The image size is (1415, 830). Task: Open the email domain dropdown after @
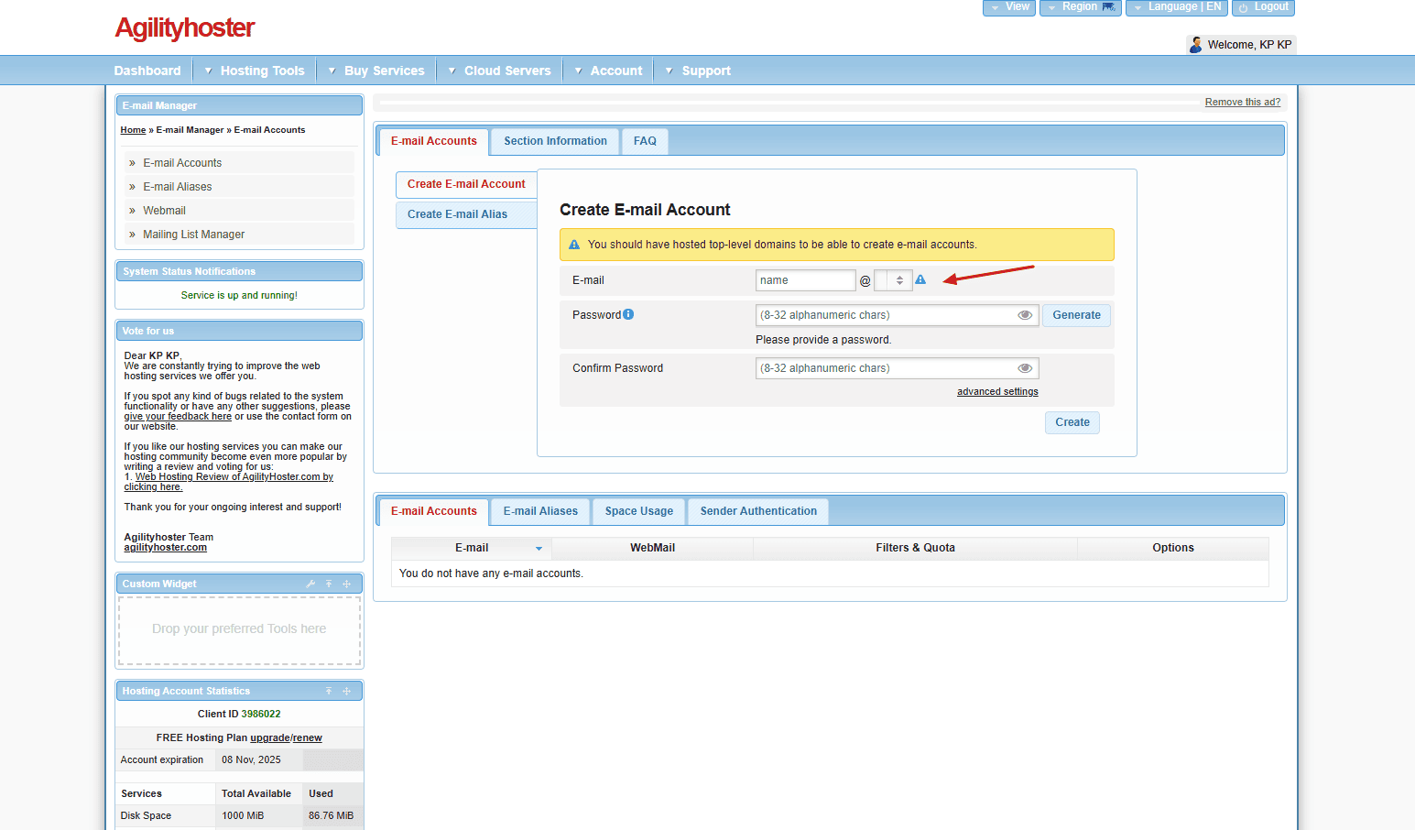click(893, 280)
